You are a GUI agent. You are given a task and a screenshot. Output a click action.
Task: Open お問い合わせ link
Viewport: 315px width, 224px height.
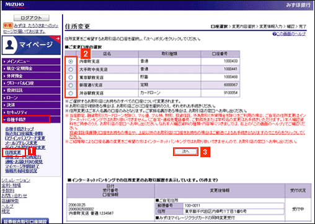(x=14, y=196)
